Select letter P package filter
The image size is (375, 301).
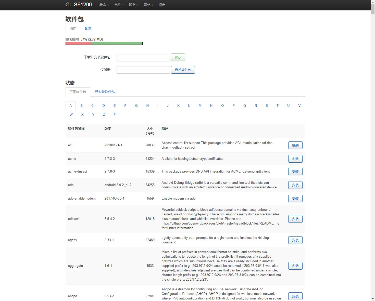pos(233,106)
